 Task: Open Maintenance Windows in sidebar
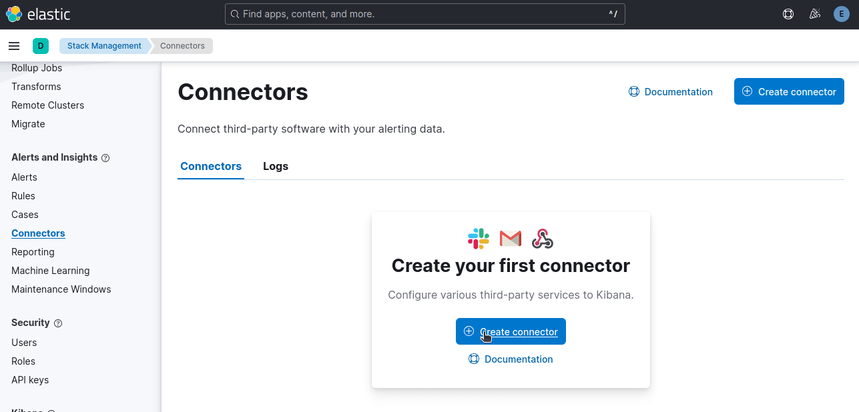[x=61, y=289]
